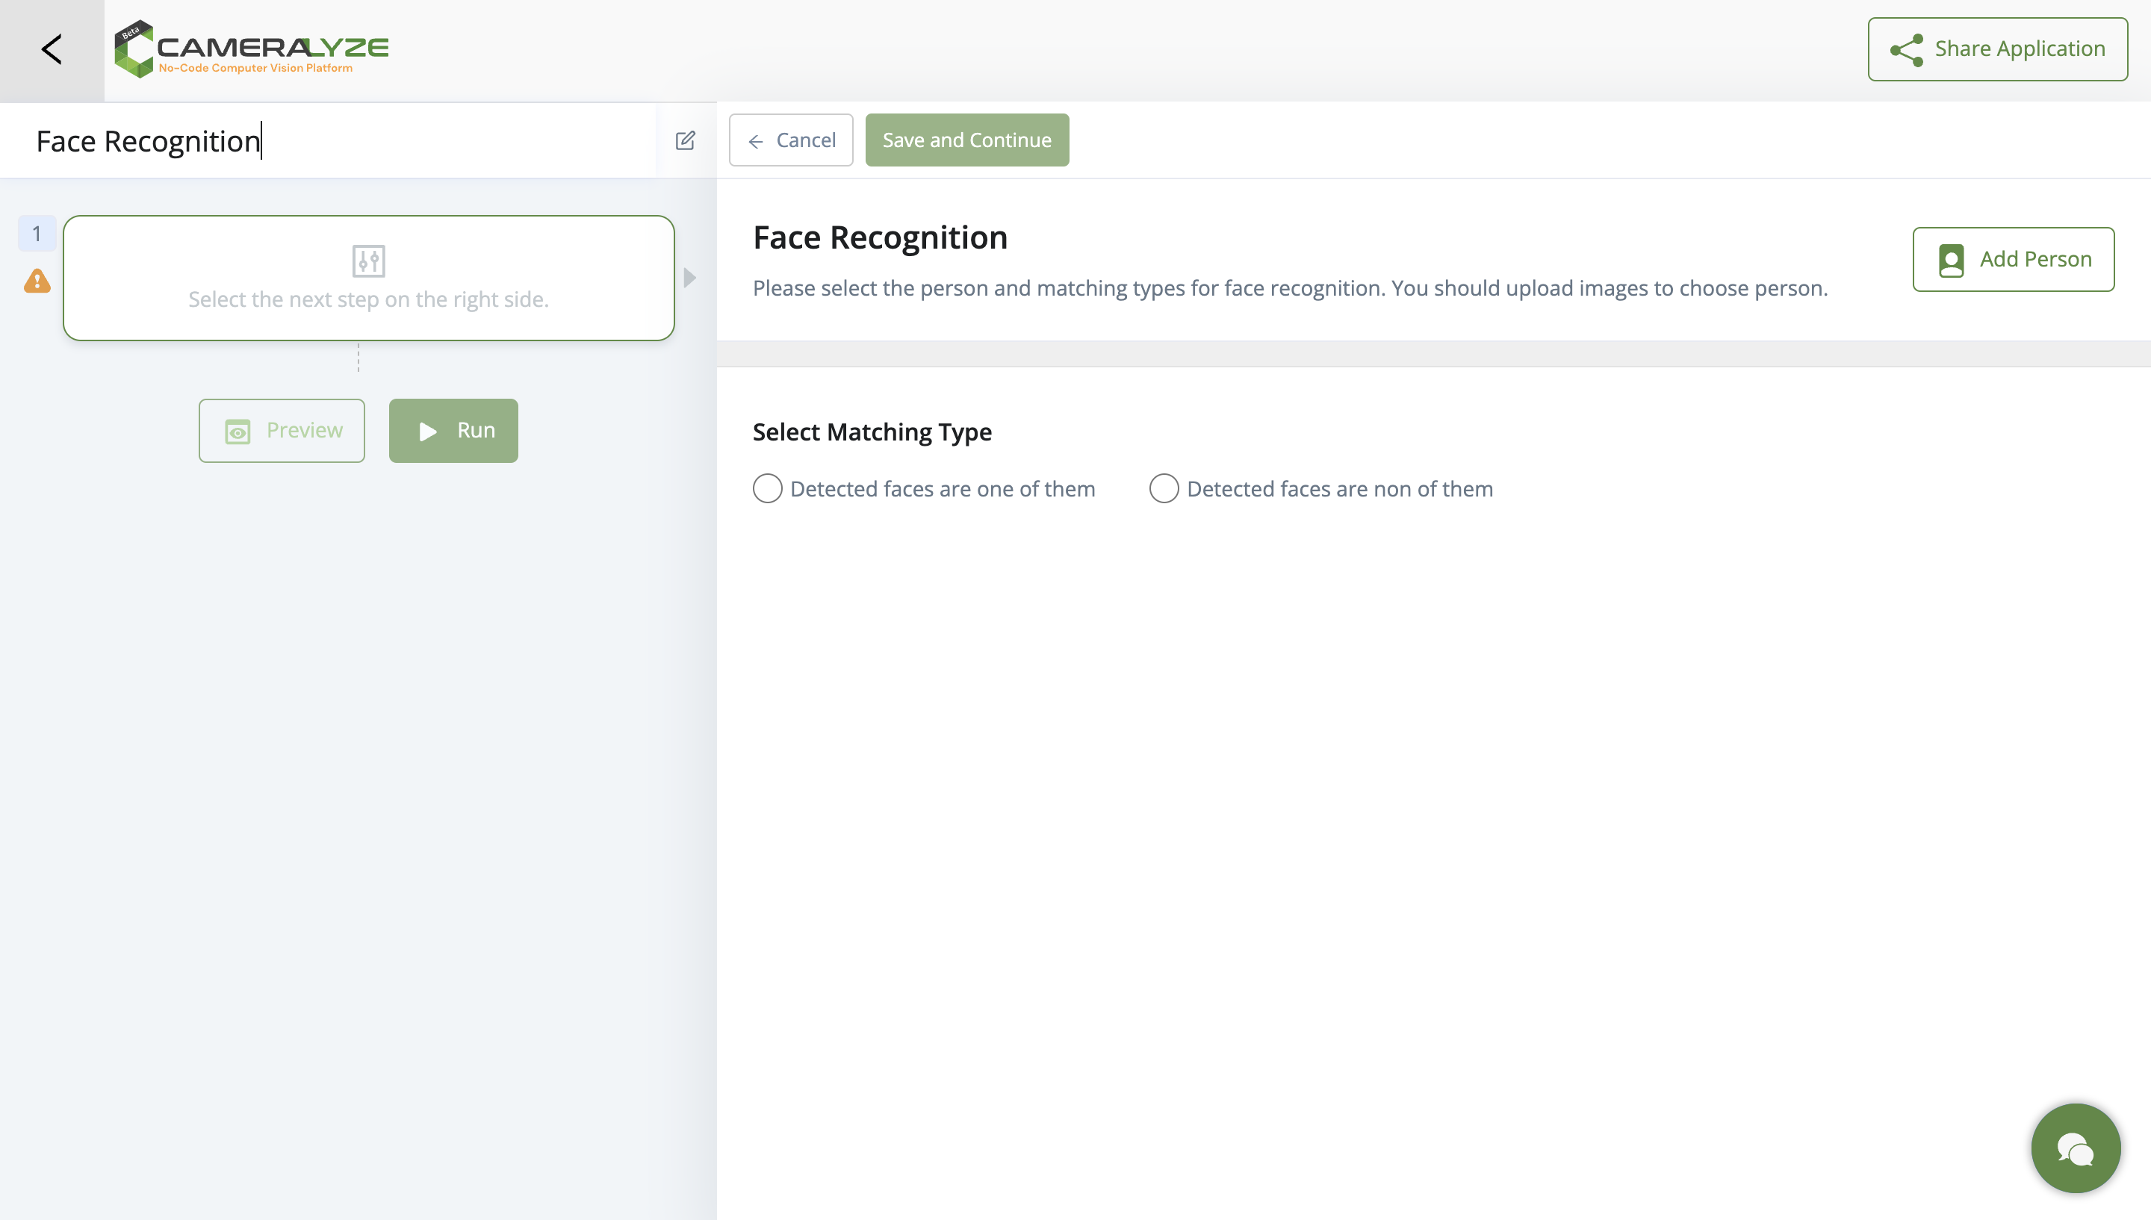This screenshot has width=2151, height=1220.
Task: Open the Cameralyze logo home link
Action: point(252,49)
